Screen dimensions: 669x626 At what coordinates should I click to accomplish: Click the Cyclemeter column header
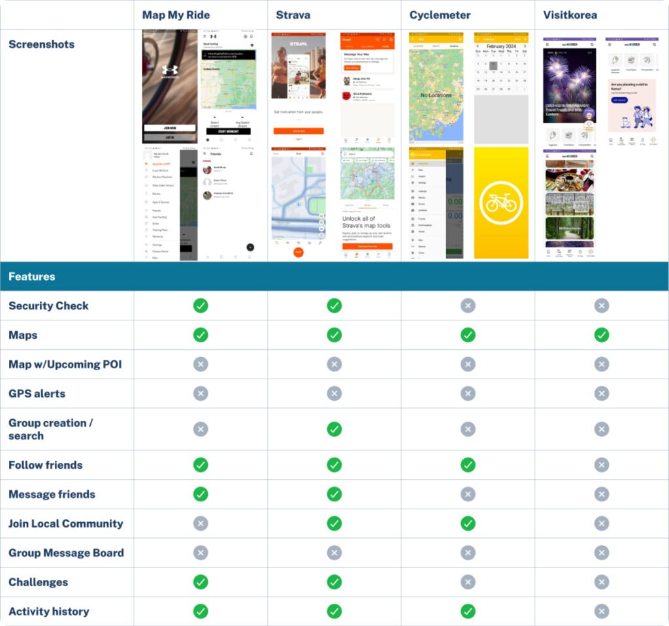(x=440, y=15)
